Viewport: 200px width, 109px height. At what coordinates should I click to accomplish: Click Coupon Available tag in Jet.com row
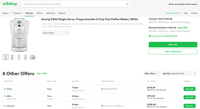pyautogui.click(x=112, y=106)
